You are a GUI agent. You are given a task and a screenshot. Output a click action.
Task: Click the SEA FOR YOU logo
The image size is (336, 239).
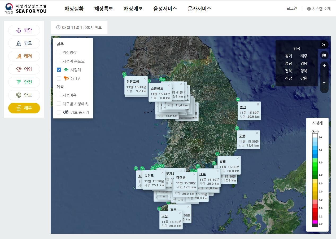(x=26, y=8)
